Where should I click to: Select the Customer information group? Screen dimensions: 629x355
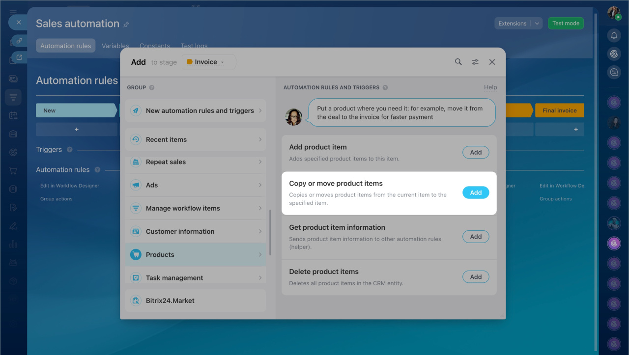point(196,231)
